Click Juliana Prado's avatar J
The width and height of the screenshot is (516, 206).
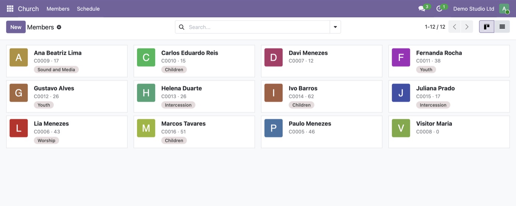401,93
